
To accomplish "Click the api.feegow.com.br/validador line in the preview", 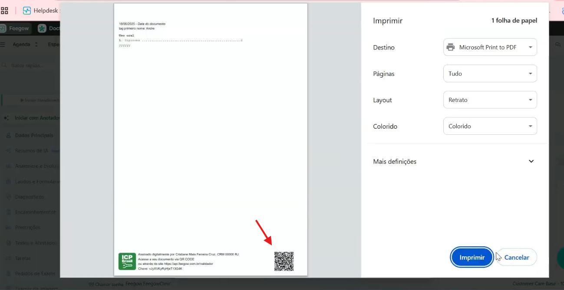I will click(175, 264).
